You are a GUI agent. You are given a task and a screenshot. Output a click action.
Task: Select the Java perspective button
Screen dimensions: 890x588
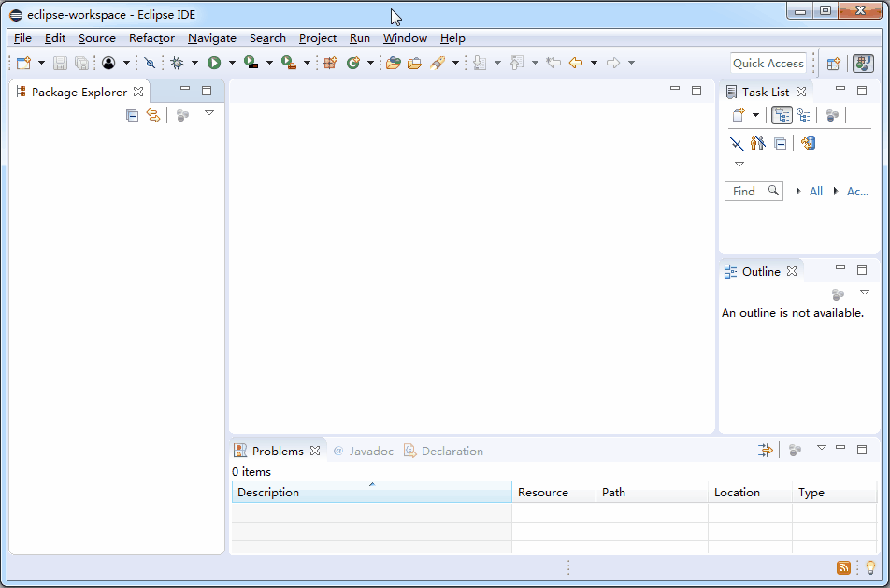pos(863,63)
